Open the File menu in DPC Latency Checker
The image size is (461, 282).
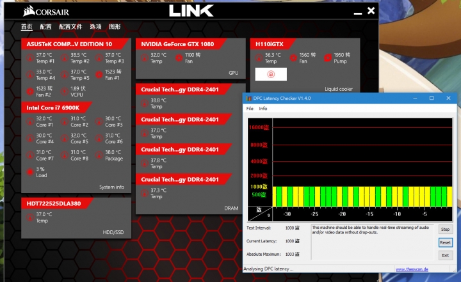coord(250,109)
